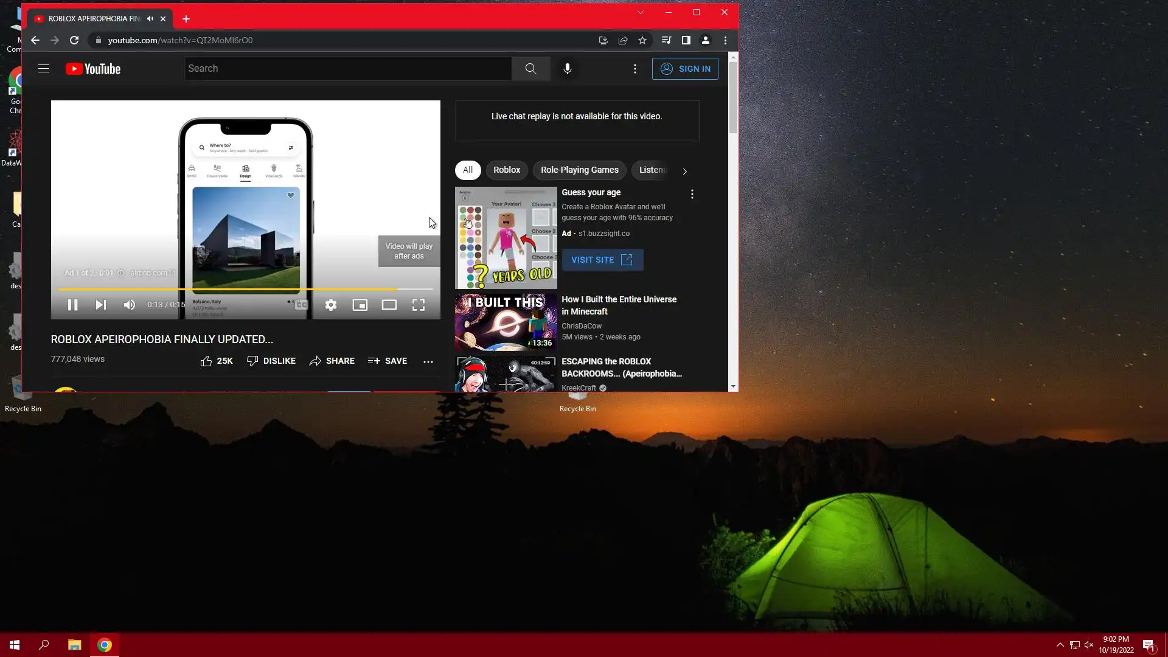Open the Minecraft Universe video thumbnail

pyautogui.click(x=506, y=322)
